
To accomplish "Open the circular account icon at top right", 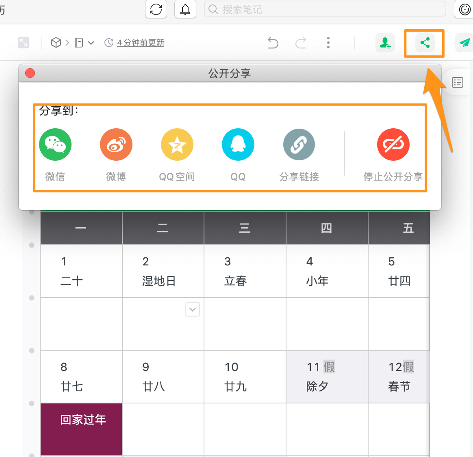I will (x=464, y=9).
